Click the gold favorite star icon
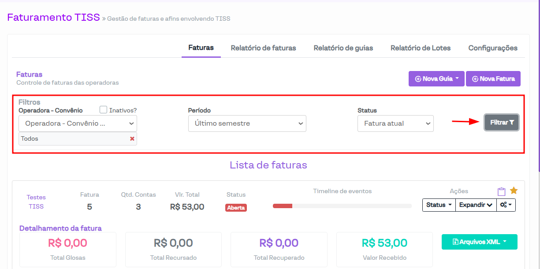540x269 pixels. point(514,191)
